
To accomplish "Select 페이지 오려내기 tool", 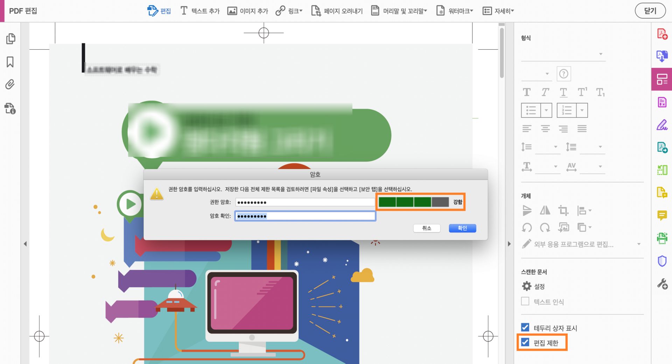I will (x=337, y=11).
